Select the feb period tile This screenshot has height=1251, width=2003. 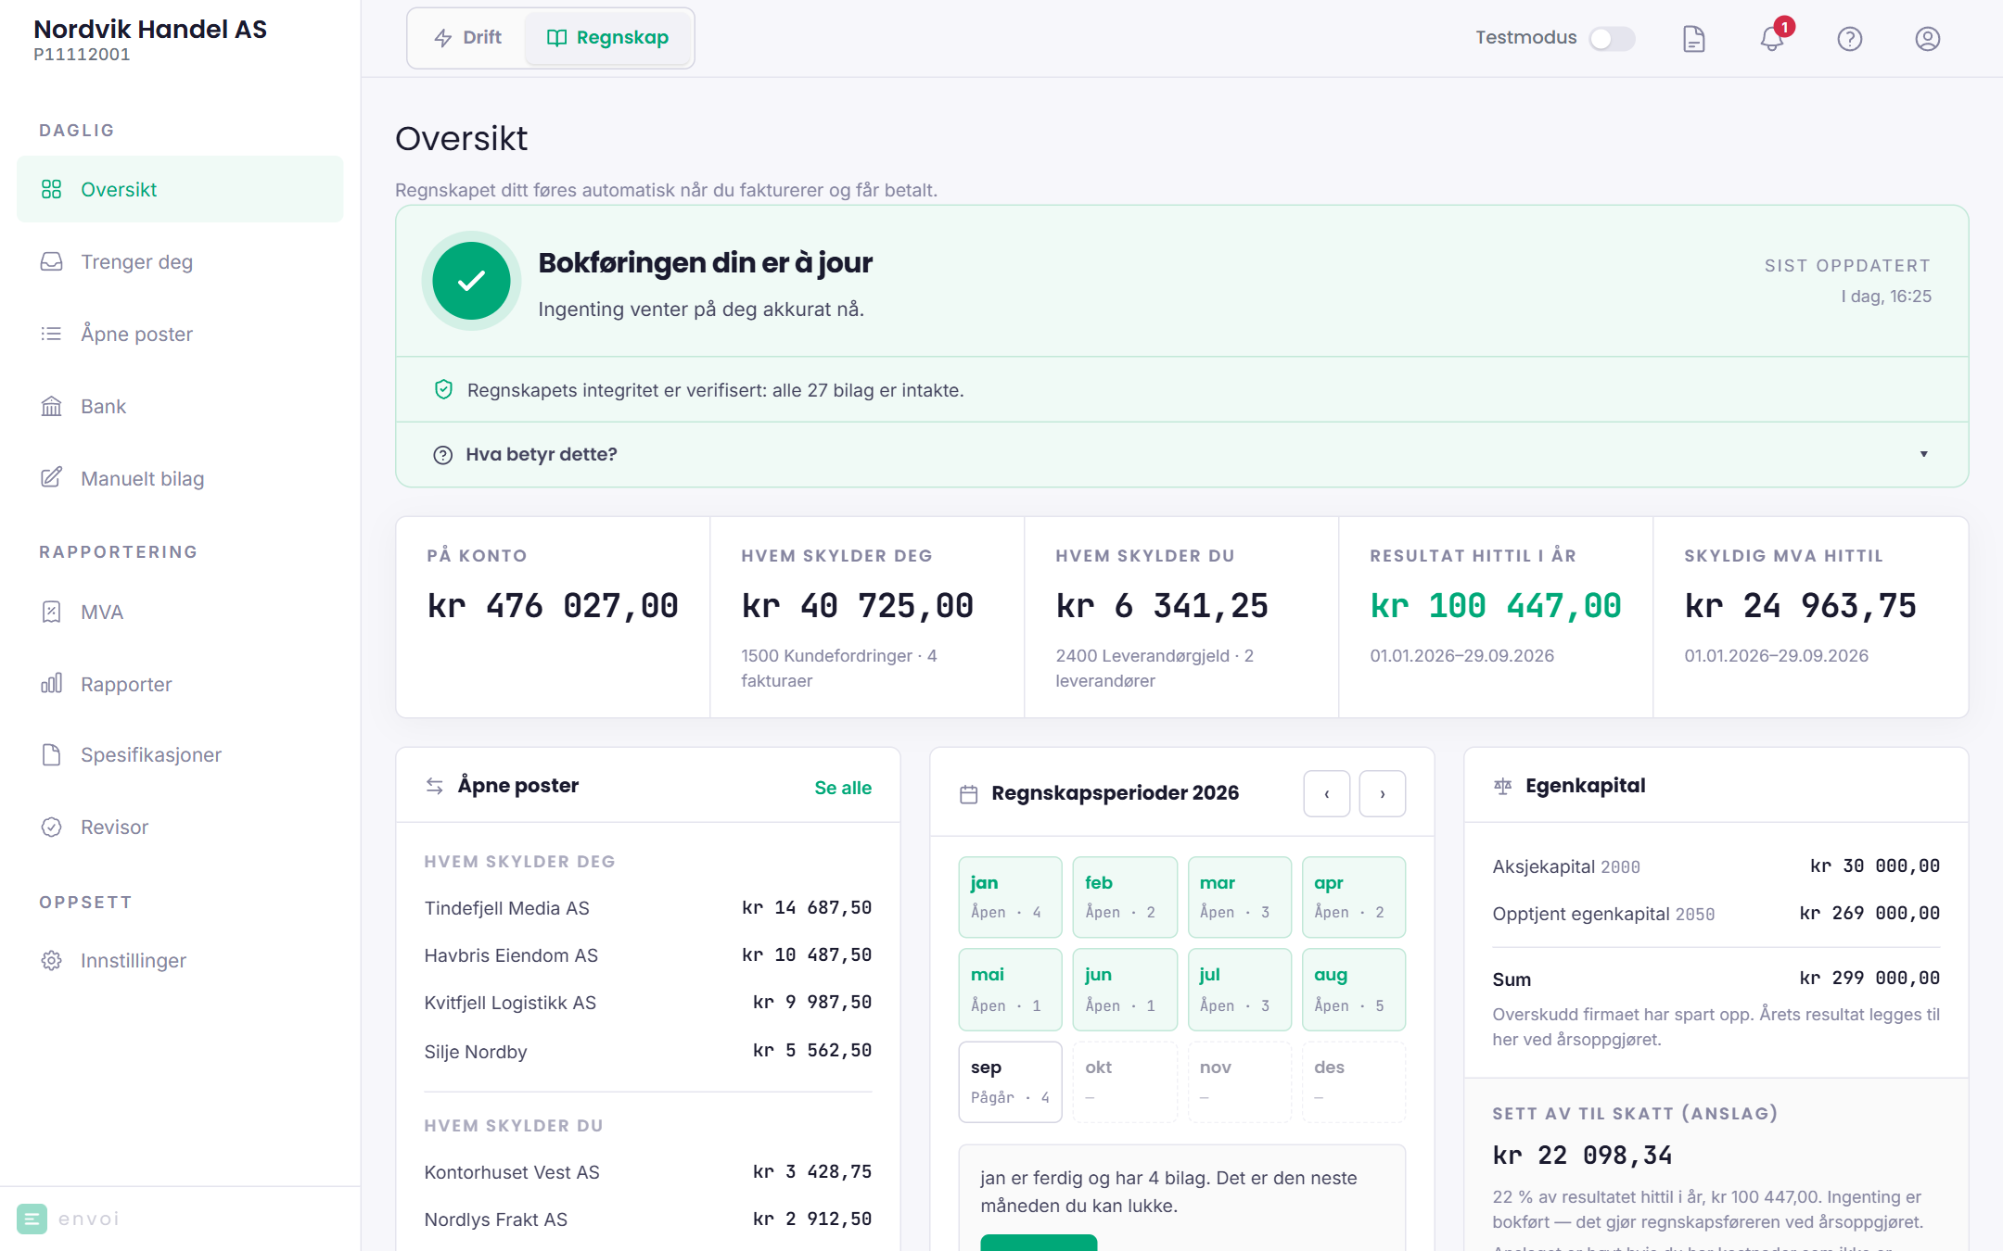(x=1125, y=897)
